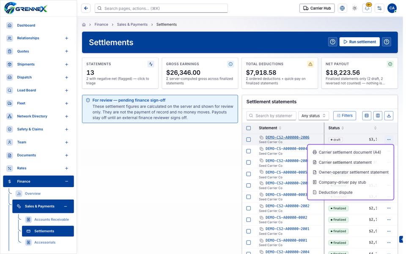
Task: Click the notifications bell icon
Action: [367, 8]
